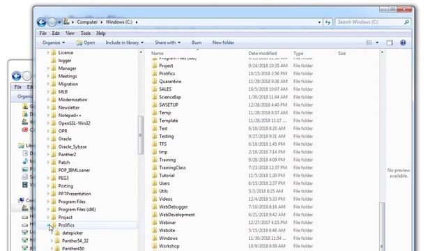
Task: Sort by the Name column header
Action: (157, 53)
